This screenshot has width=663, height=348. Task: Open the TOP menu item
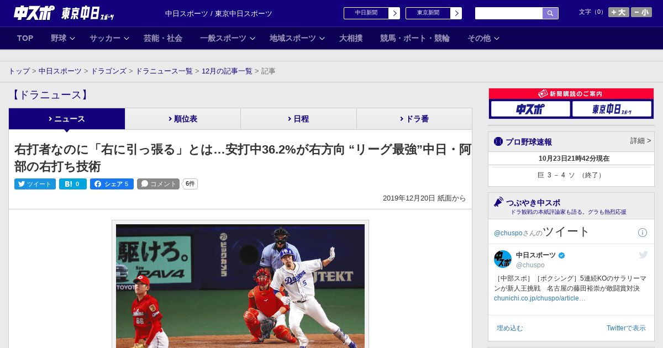pos(25,38)
